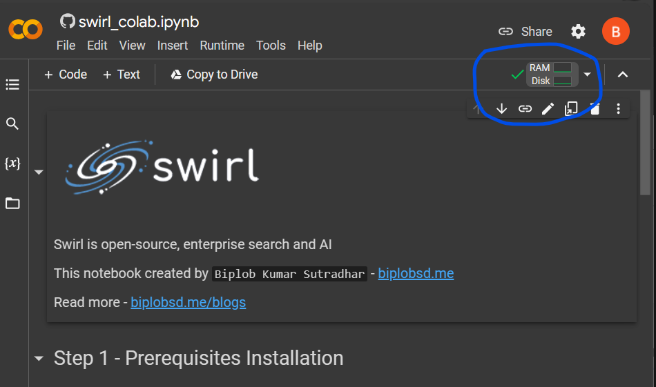Click the Colab logo icon
Viewport: 656px width, 387px height.
coord(26,30)
